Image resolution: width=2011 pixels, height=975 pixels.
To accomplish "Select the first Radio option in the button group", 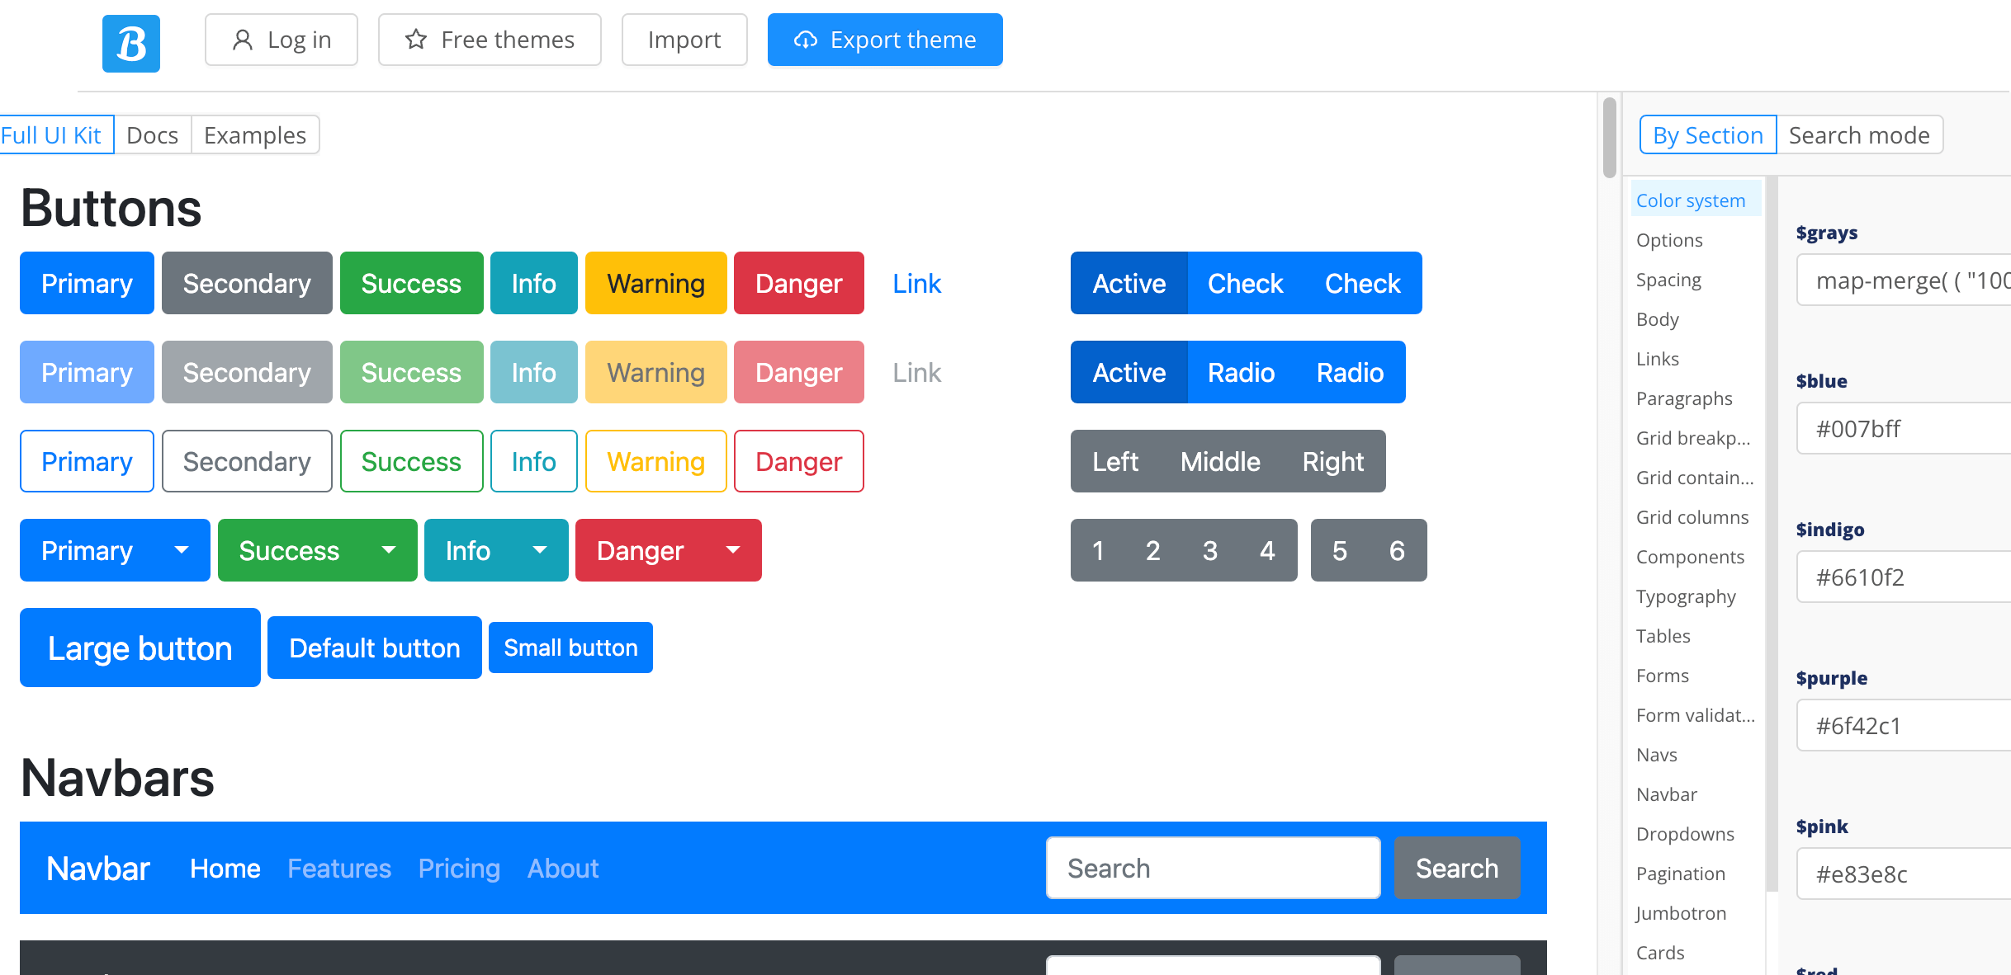I will (x=1241, y=372).
